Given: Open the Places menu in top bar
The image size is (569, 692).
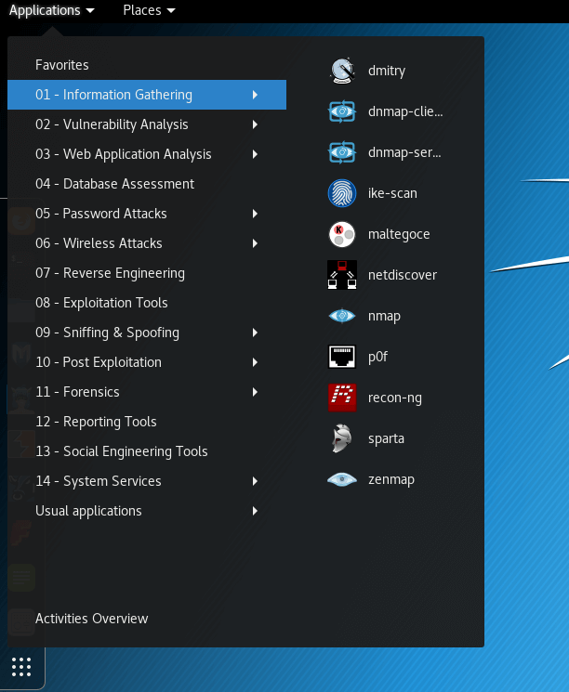Looking at the screenshot, I should (x=148, y=10).
